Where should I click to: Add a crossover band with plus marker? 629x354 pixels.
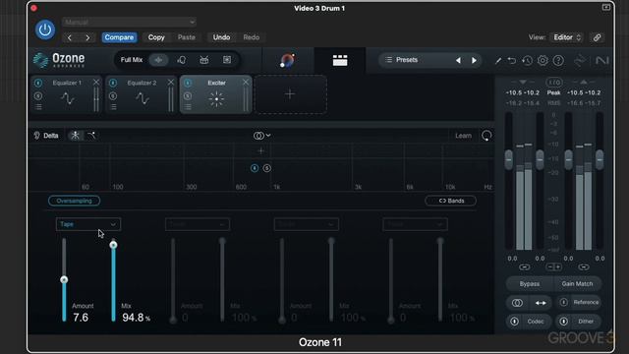[261, 150]
